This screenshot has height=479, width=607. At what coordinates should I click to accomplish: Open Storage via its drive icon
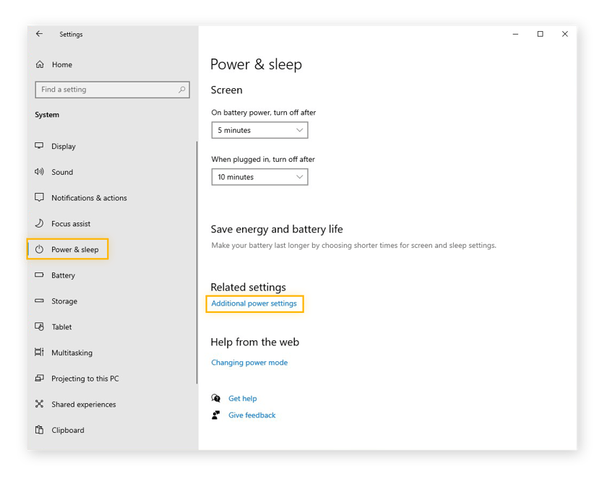click(40, 301)
